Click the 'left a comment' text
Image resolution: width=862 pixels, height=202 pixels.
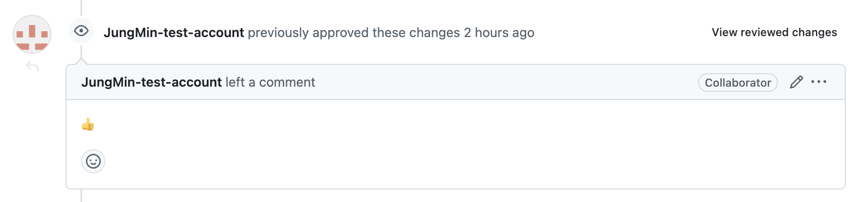(x=270, y=82)
